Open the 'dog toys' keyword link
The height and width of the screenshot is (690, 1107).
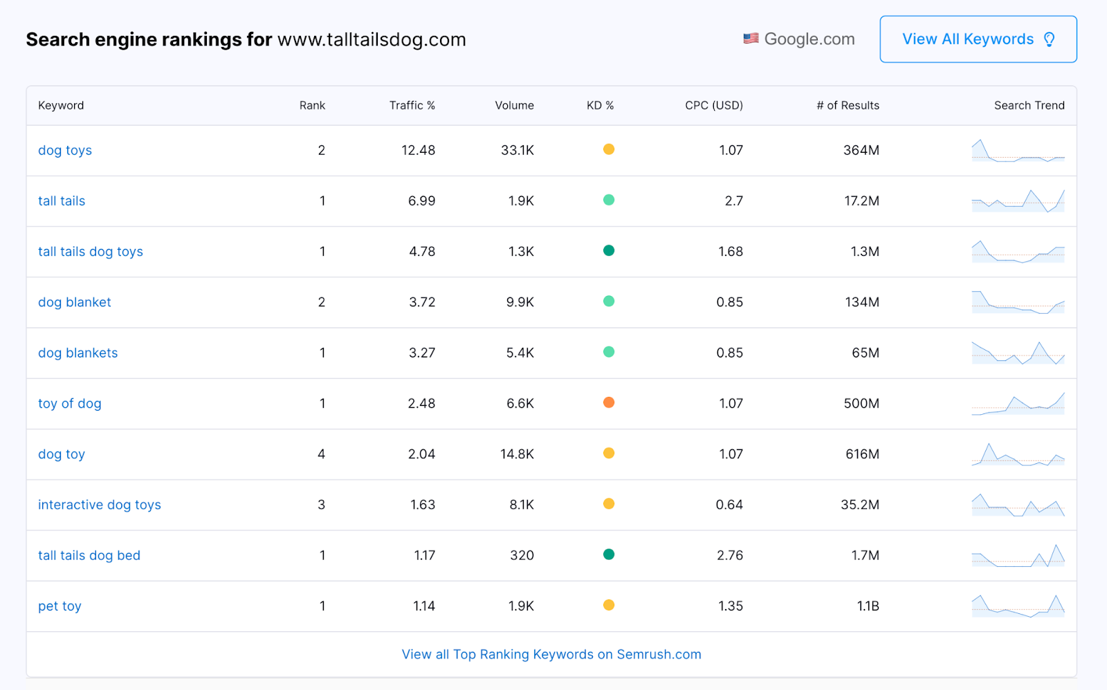pos(65,151)
